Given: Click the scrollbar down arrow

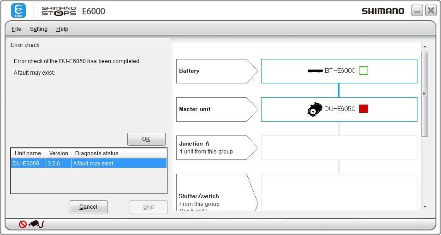Looking at the screenshot, I should 425,207.
